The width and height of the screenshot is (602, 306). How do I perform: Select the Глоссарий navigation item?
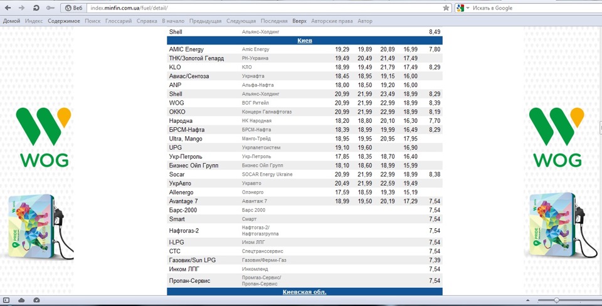[x=119, y=21]
